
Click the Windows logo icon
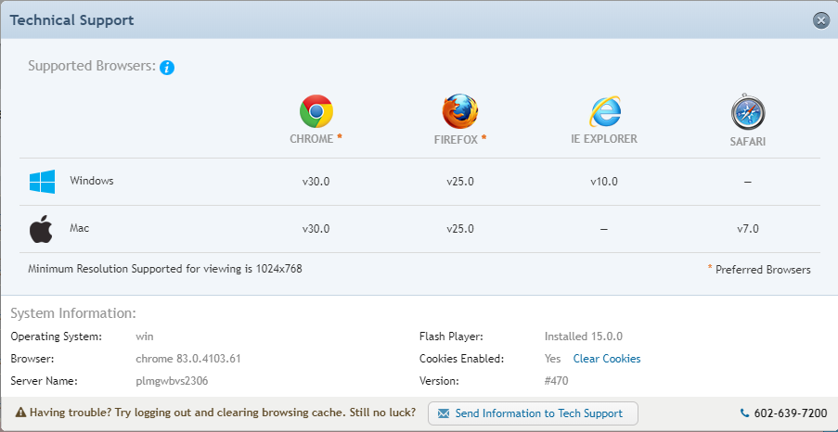pyautogui.click(x=42, y=182)
